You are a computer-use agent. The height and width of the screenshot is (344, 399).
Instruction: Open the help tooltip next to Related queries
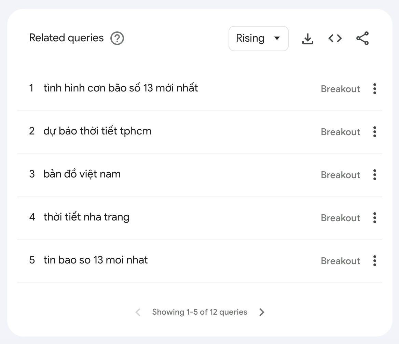click(116, 39)
